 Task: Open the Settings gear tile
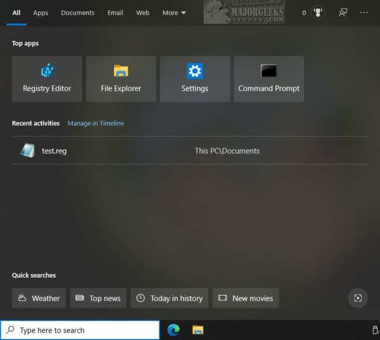(195, 79)
